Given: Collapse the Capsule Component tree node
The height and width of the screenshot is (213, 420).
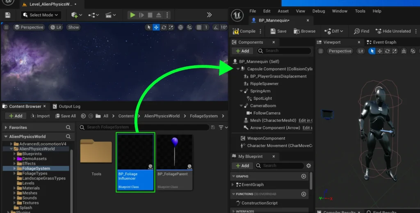Looking at the screenshot, I should pos(238,69).
